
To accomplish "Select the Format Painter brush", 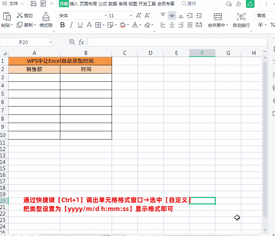I will coord(46,16).
